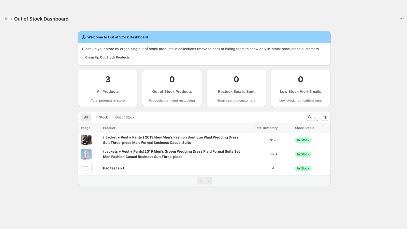Click the apps grid icon in breadcrumb
The height and width of the screenshot is (229, 407).
pyautogui.click(x=7, y=19)
